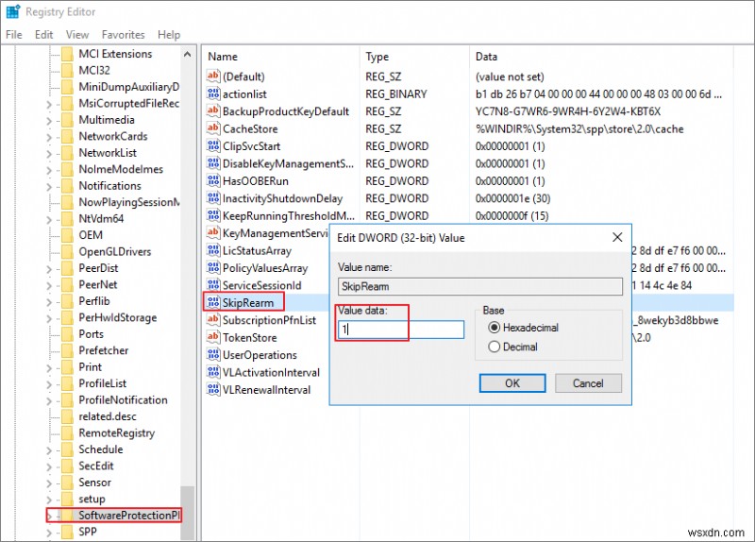
Task: Click the related.desc folder icon
Action: click(67, 416)
